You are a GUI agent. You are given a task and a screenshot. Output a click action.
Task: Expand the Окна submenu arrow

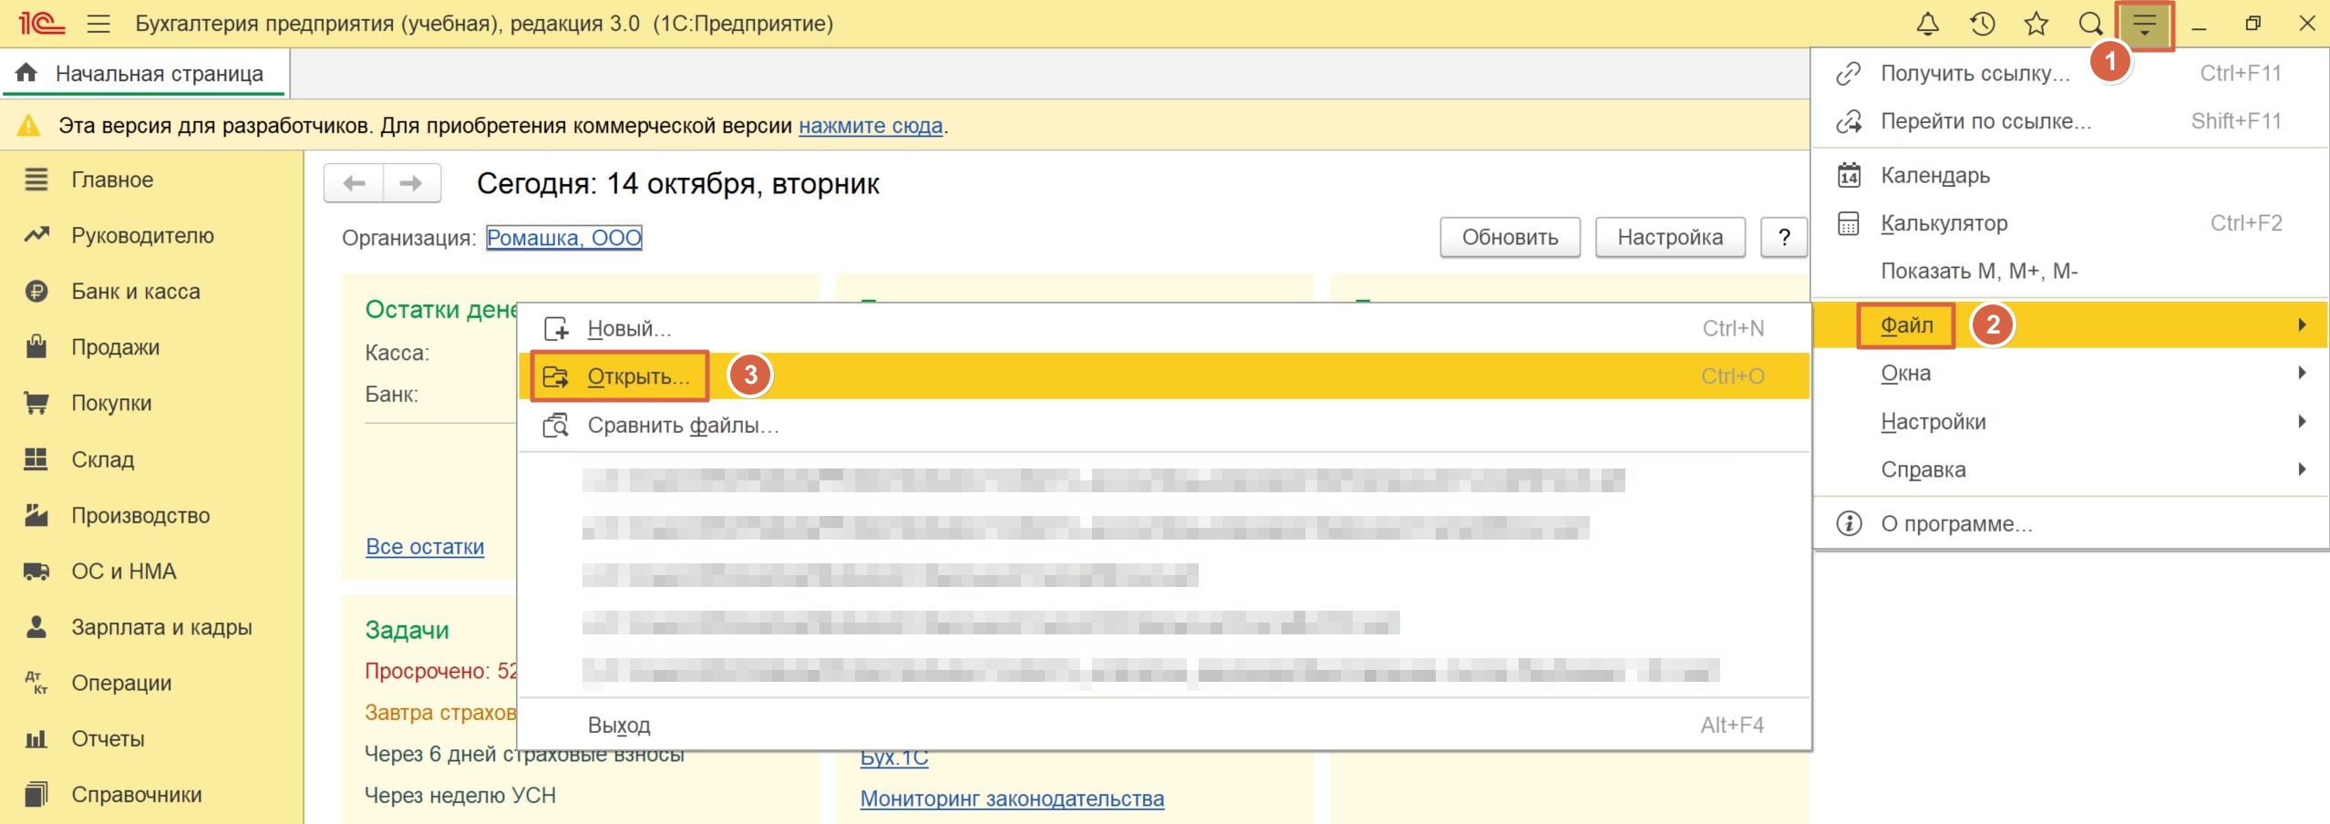pos(2302,373)
